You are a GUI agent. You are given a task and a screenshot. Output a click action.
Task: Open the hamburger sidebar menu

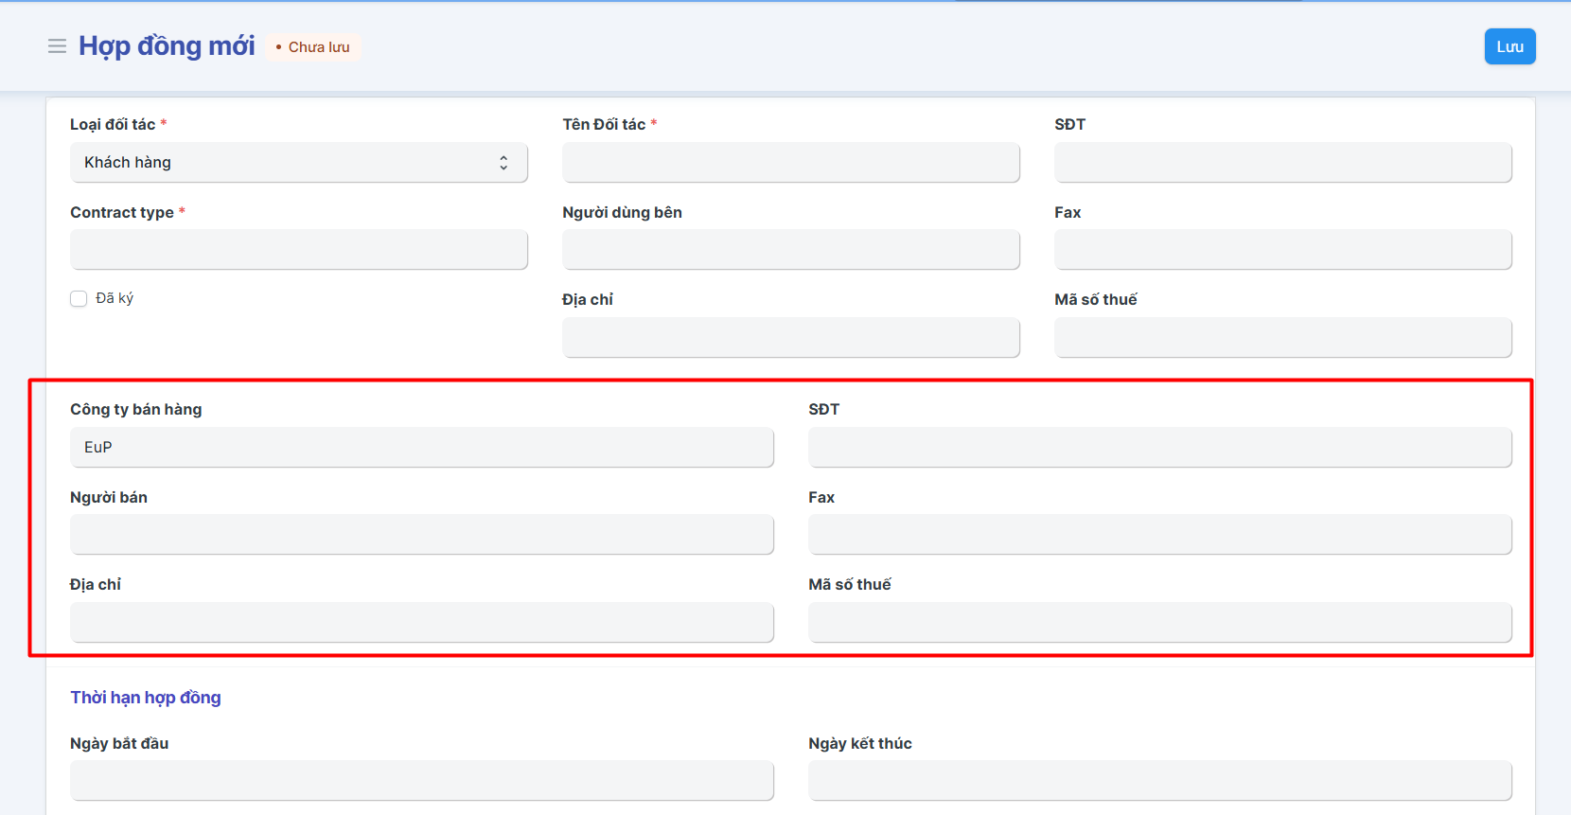tap(57, 46)
